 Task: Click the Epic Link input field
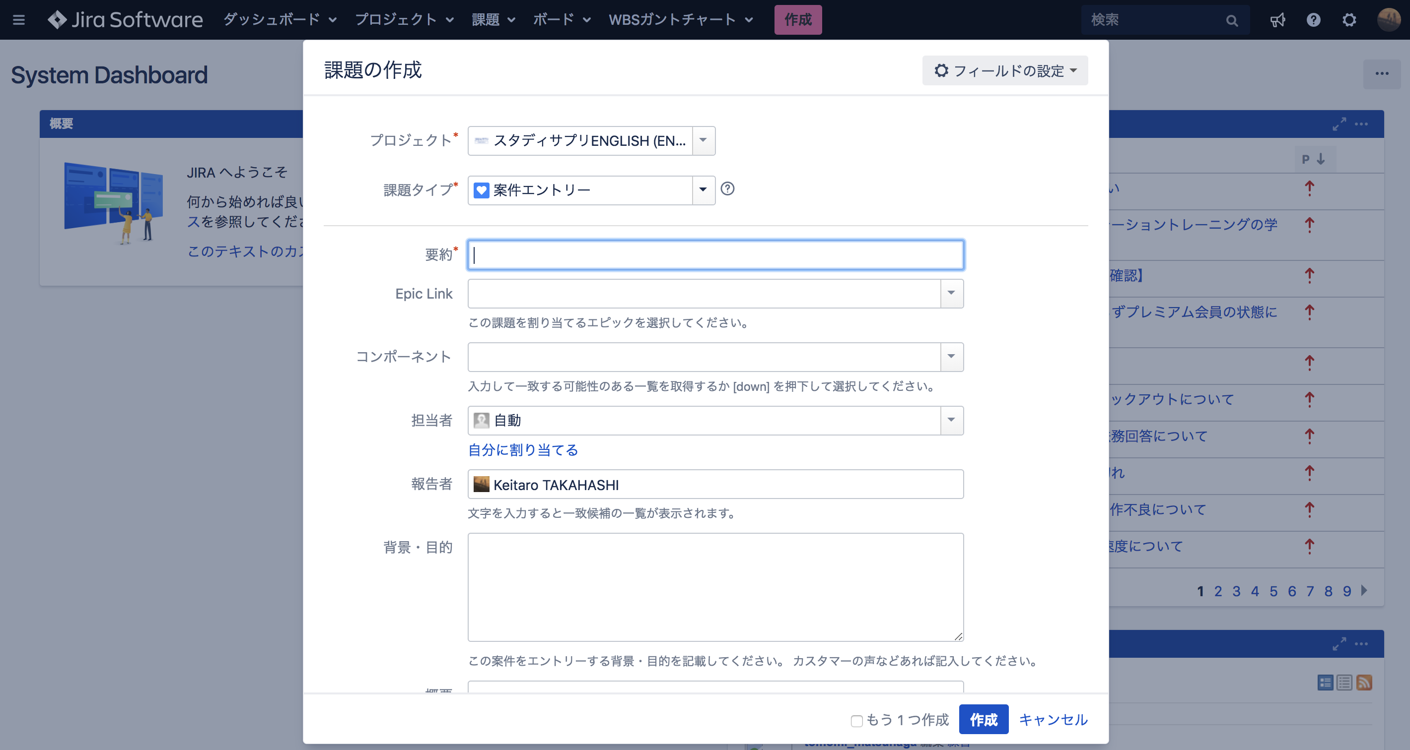pos(704,294)
